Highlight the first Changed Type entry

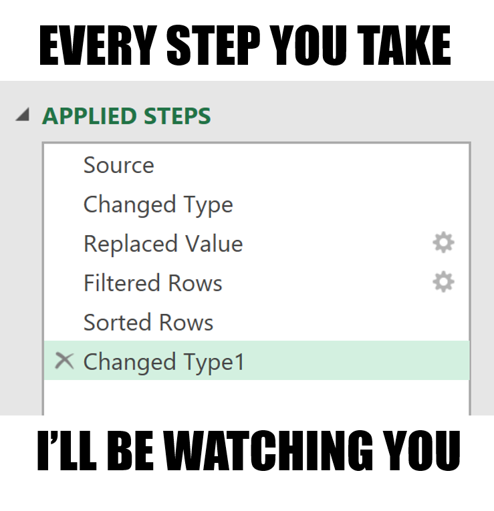point(158,204)
